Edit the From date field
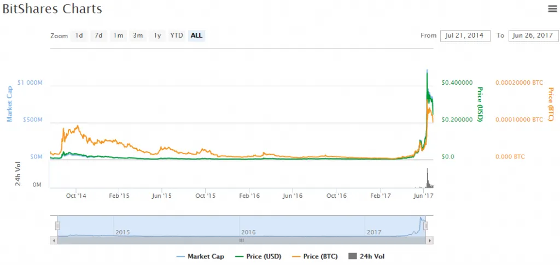 [465, 36]
